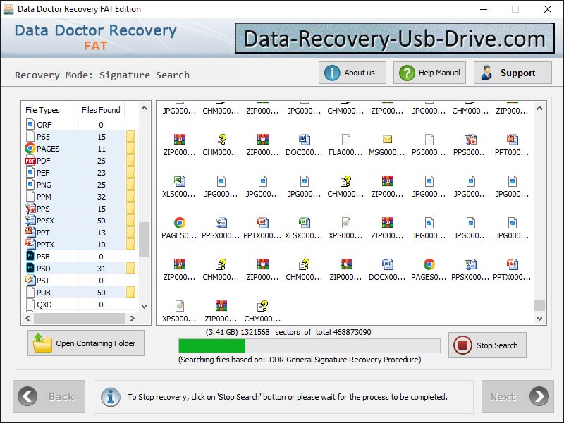Click the blue info icon on About us

point(331,72)
